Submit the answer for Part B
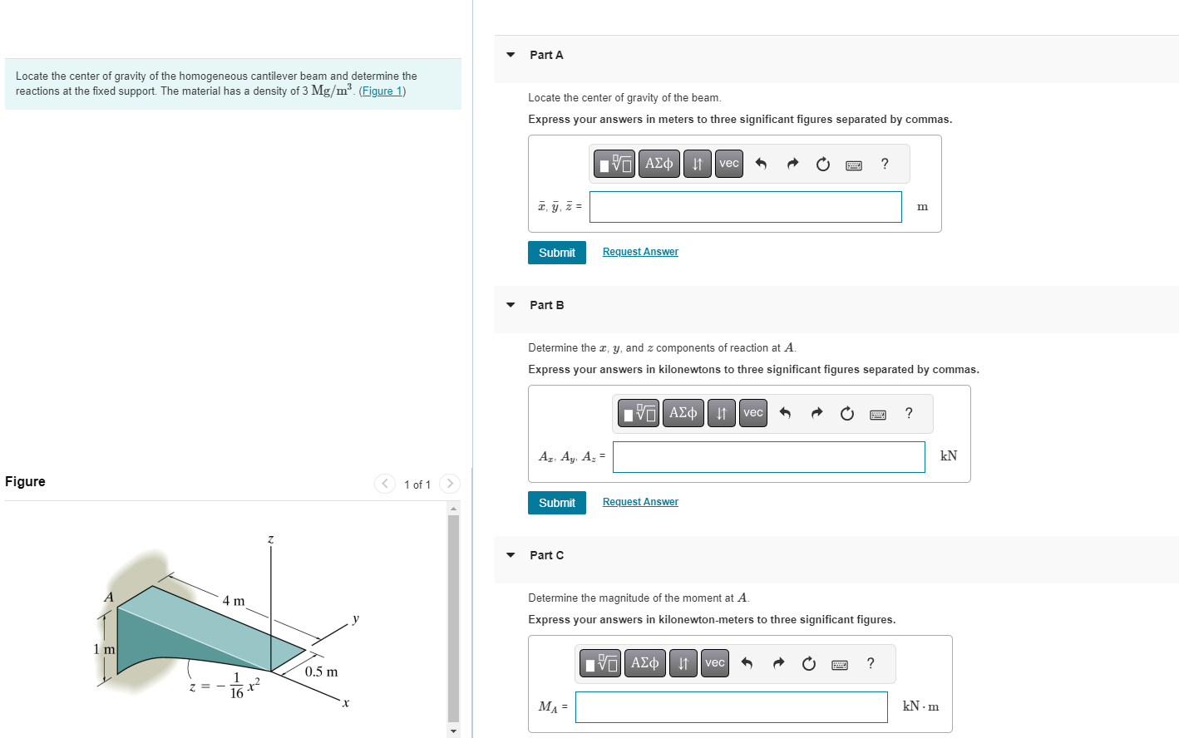 (x=556, y=502)
